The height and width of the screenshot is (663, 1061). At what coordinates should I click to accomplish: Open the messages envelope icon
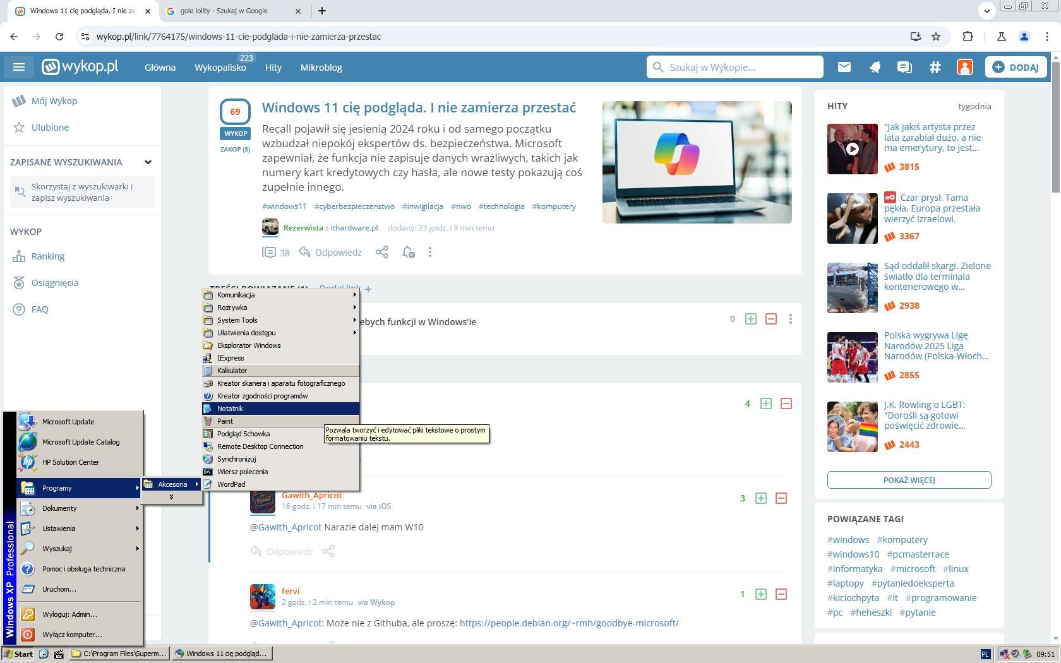click(x=844, y=67)
